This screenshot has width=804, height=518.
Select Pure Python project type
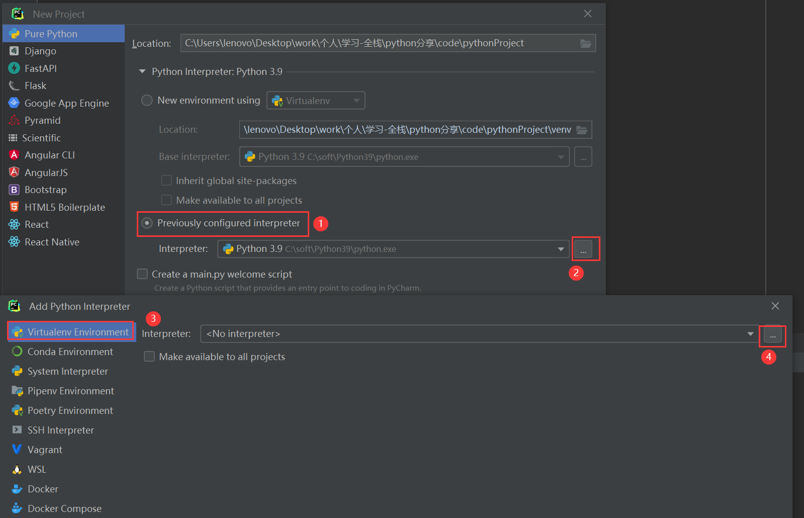pos(63,34)
